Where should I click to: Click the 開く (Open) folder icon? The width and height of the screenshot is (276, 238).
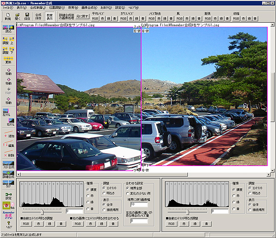pyautogui.click(x=17, y=17)
